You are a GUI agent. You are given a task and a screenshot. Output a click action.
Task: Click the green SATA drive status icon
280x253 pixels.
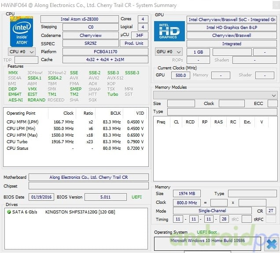[9, 212]
